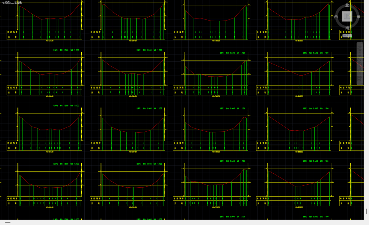
Task: Select the 东 direction on ViewCube compass
Action: (x=358, y=17)
